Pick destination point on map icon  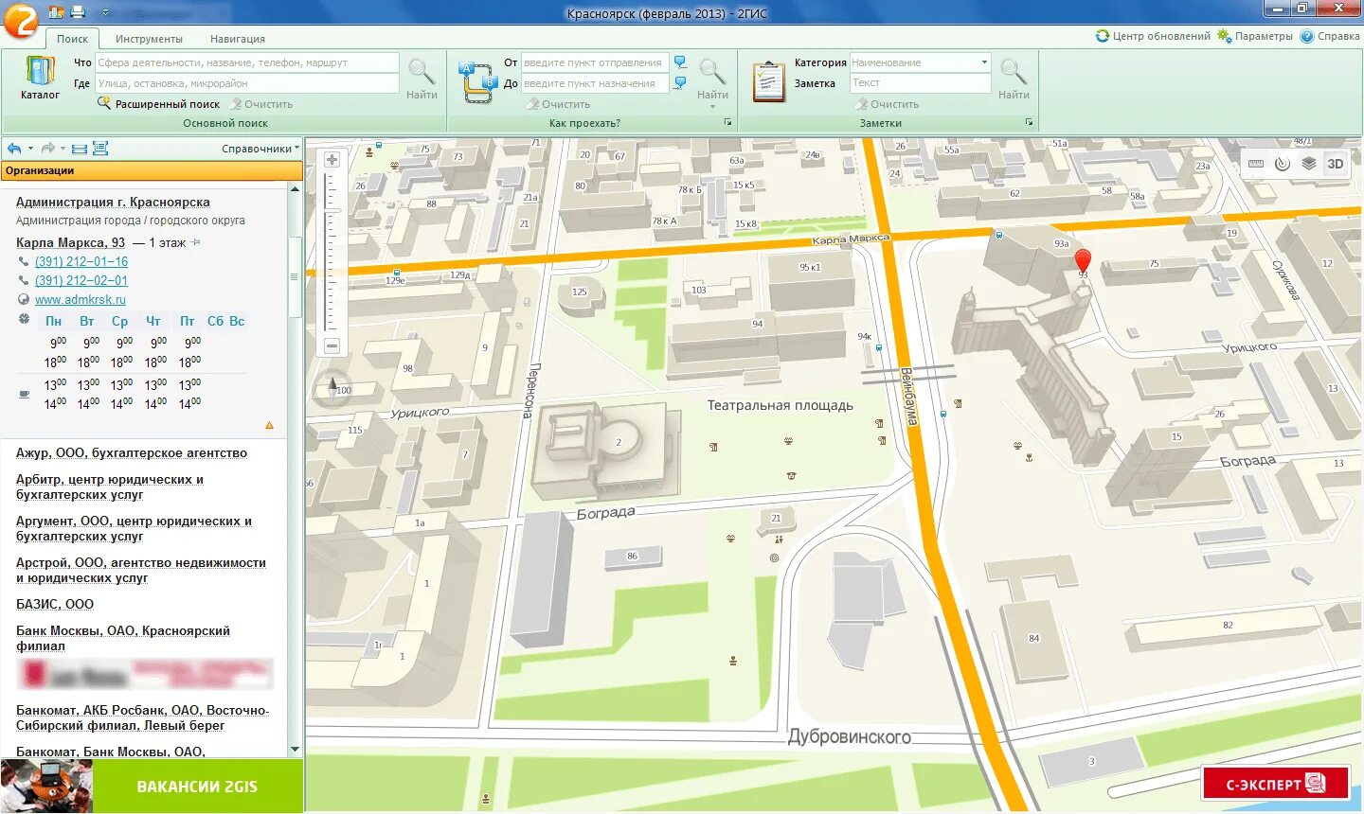point(680,83)
